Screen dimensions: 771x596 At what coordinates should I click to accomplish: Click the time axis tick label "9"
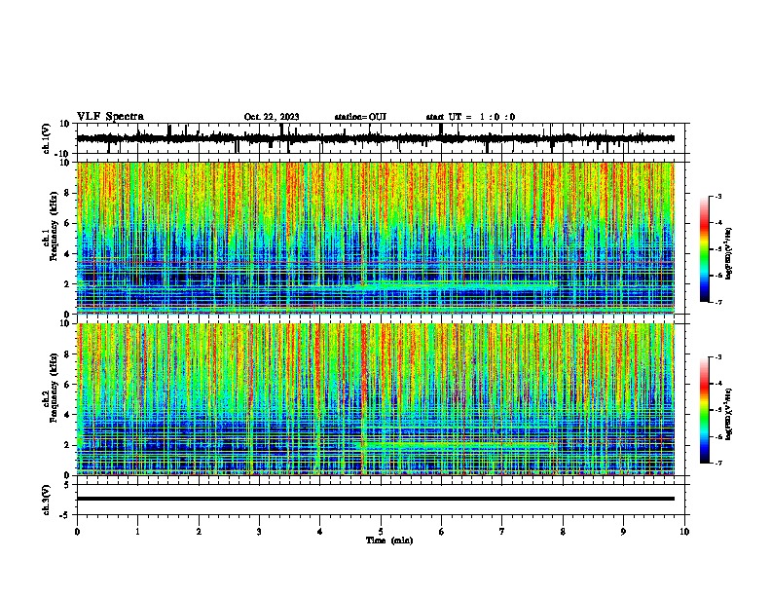pos(623,532)
